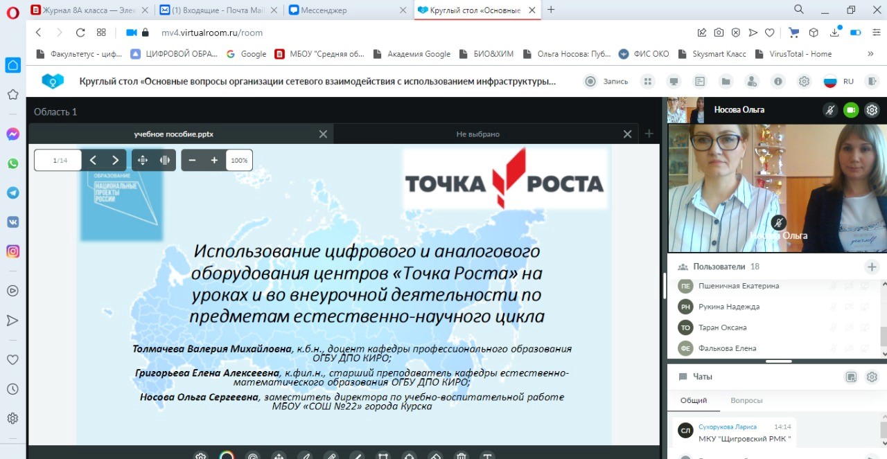Open a new browser tab

551,10
